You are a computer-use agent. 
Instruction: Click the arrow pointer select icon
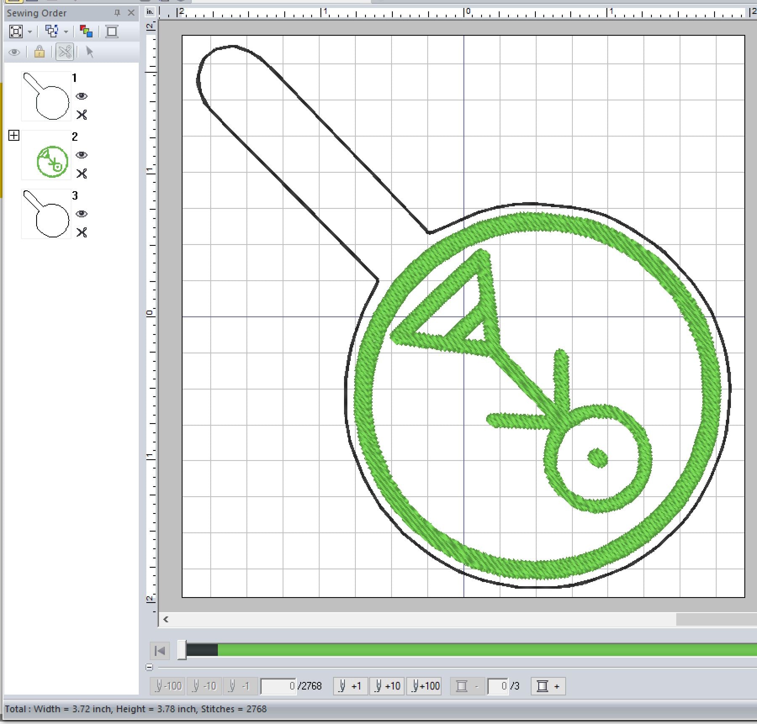click(x=90, y=52)
